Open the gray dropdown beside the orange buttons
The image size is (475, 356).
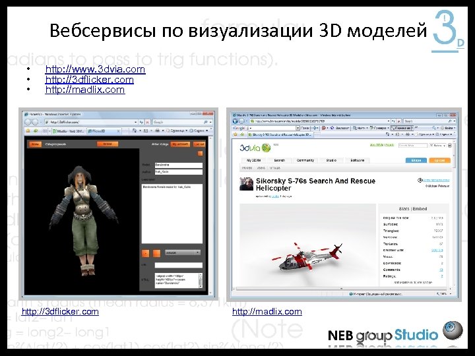pos(182,252)
